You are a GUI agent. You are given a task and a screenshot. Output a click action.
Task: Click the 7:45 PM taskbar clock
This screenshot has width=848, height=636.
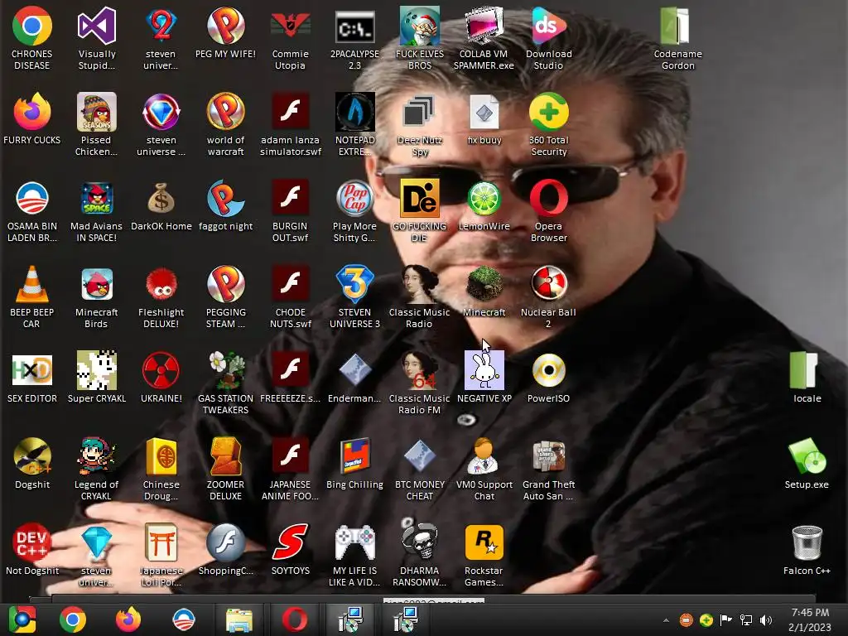pyautogui.click(x=810, y=619)
